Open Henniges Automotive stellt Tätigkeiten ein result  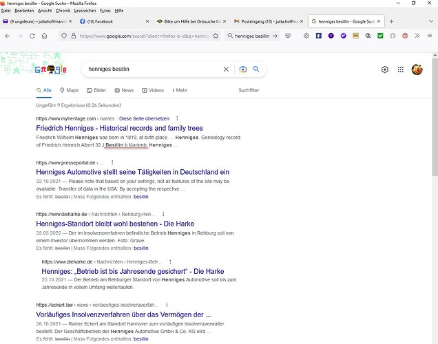click(x=133, y=172)
